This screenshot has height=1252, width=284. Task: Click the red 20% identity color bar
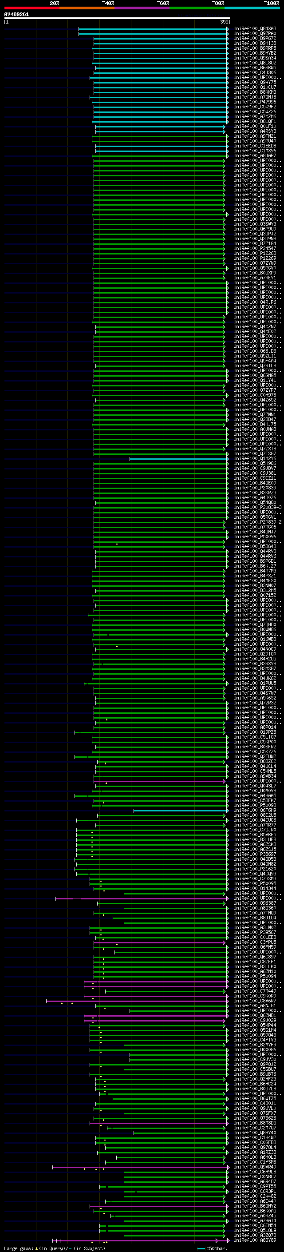coord(32,8)
